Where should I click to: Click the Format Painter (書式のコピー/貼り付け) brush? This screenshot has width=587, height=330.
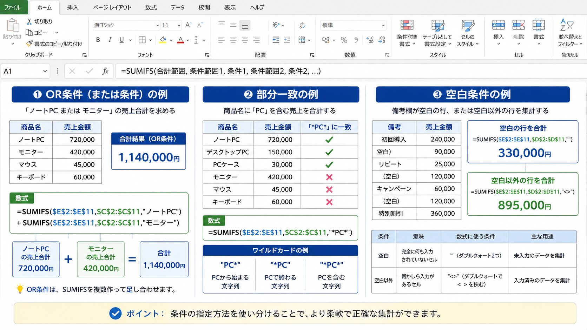click(29, 43)
